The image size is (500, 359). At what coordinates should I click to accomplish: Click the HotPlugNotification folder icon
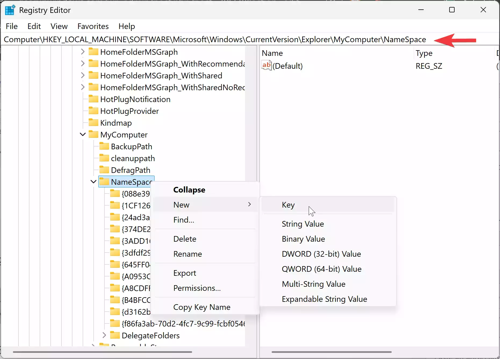tap(93, 99)
